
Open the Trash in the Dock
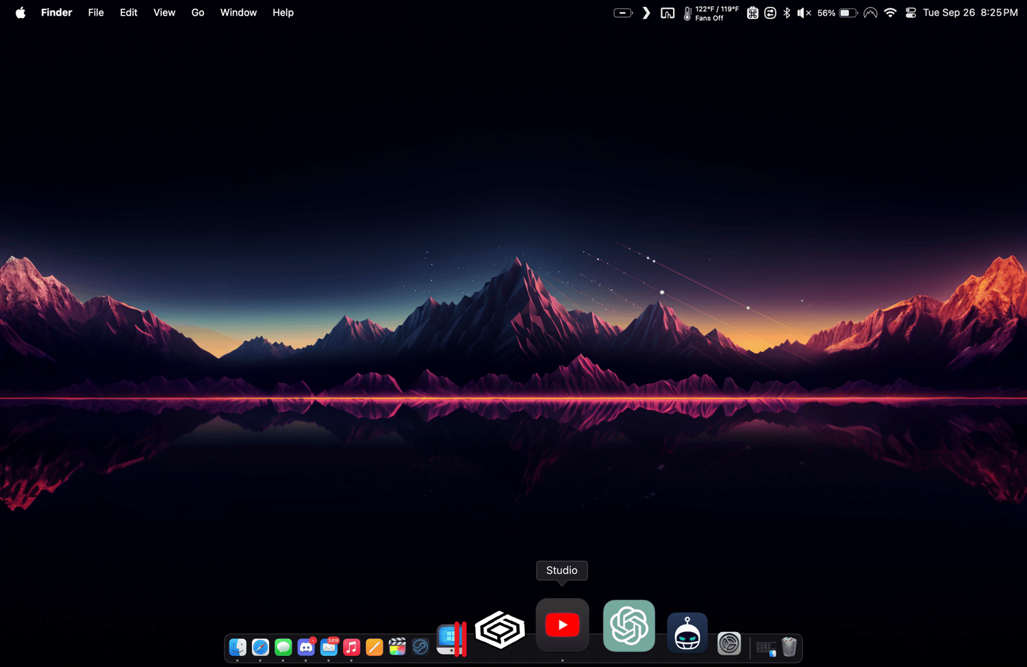pyautogui.click(x=789, y=646)
